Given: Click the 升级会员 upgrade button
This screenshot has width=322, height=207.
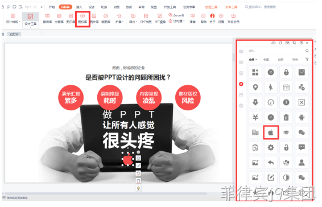Looking at the screenshot, I should tap(233, 18).
